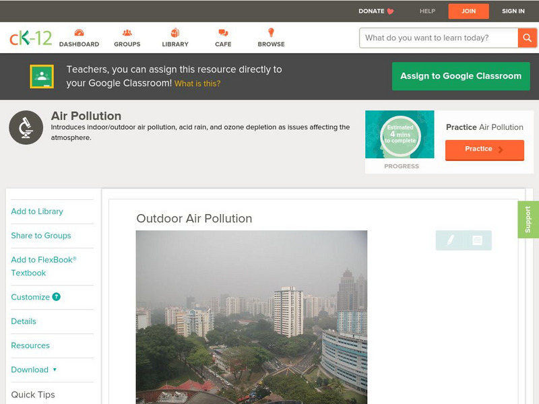
Task: Click the orange search magnifier button
Action: pyautogui.click(x=527, y=38)
